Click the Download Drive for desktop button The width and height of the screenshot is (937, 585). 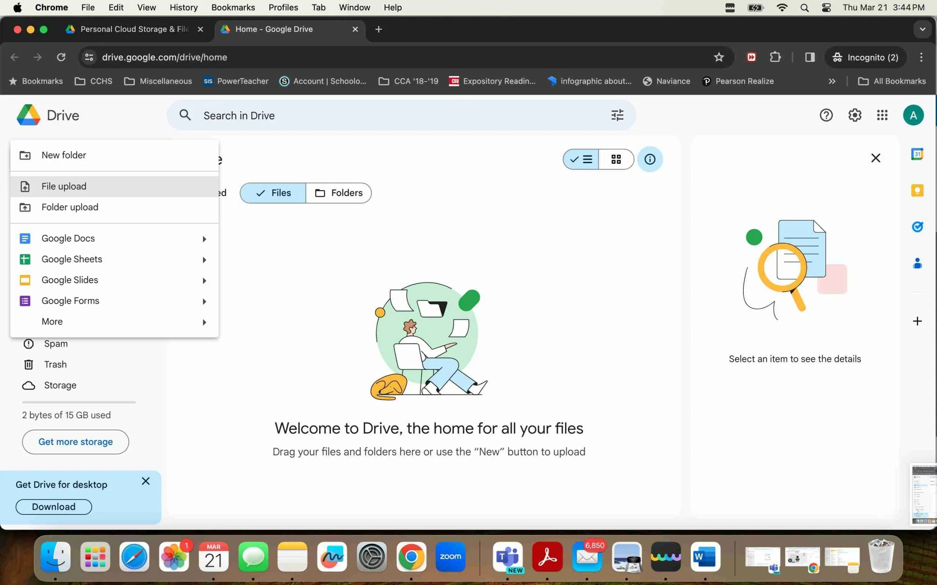[54, 507]
